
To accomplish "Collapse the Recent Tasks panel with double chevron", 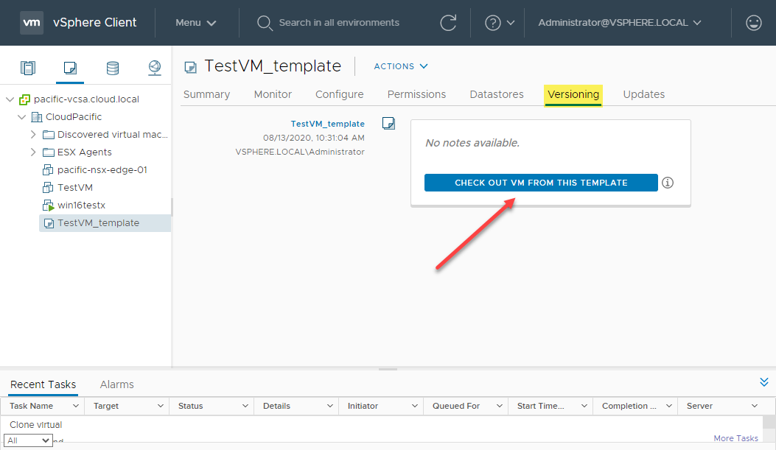I will click(x=764, y=382).
